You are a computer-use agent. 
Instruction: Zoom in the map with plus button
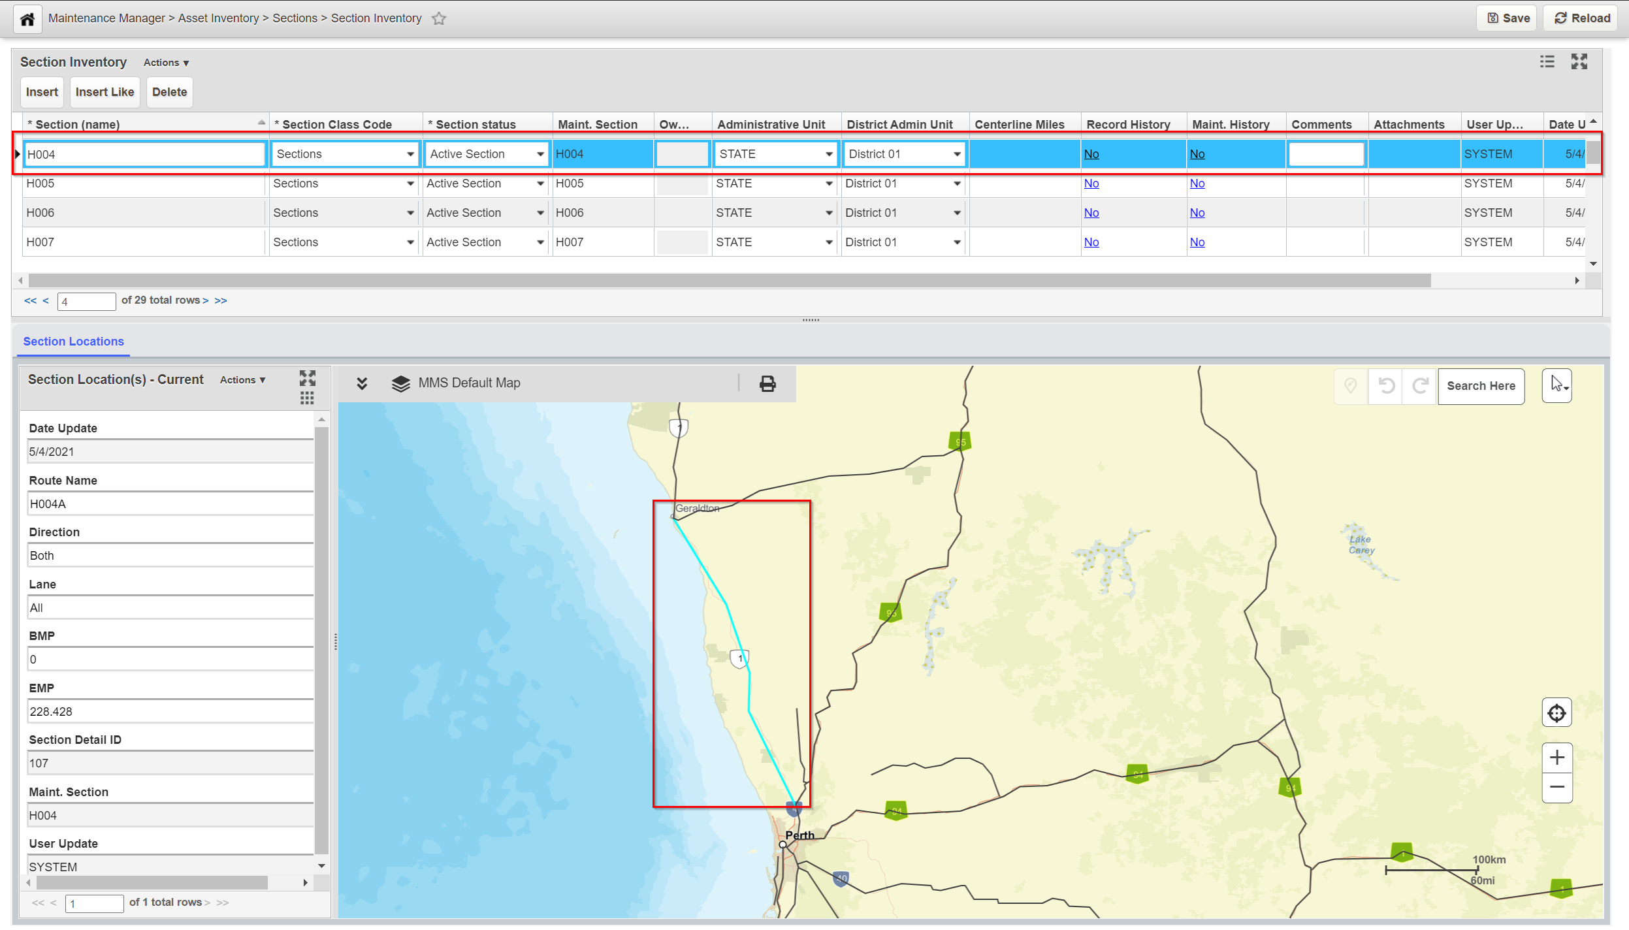pyautogui.click(x=1556, y=758)
